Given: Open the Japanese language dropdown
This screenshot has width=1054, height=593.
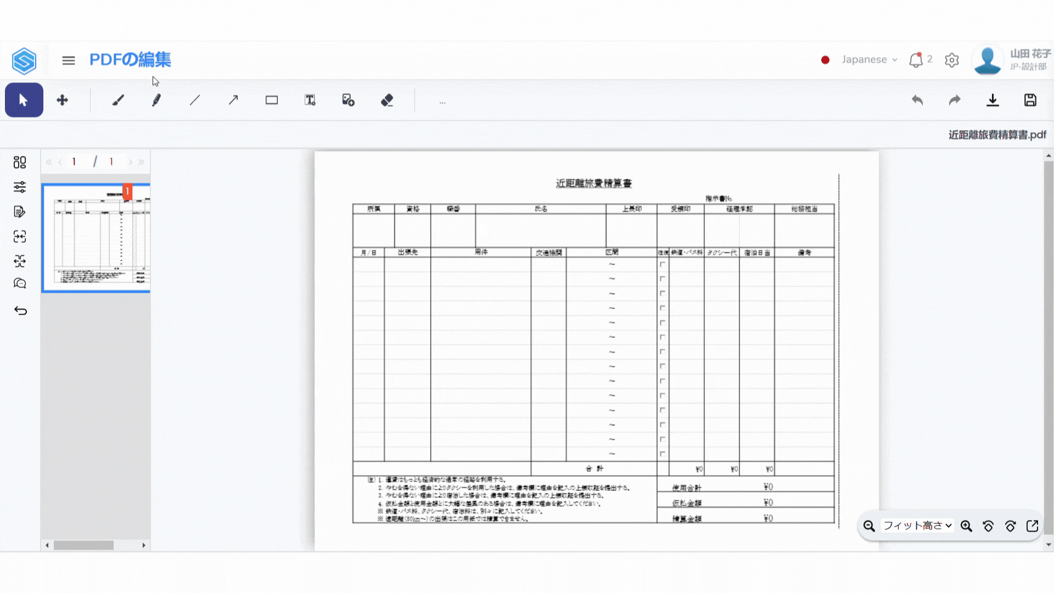Looking at the screenshot, I should (869, 59).
